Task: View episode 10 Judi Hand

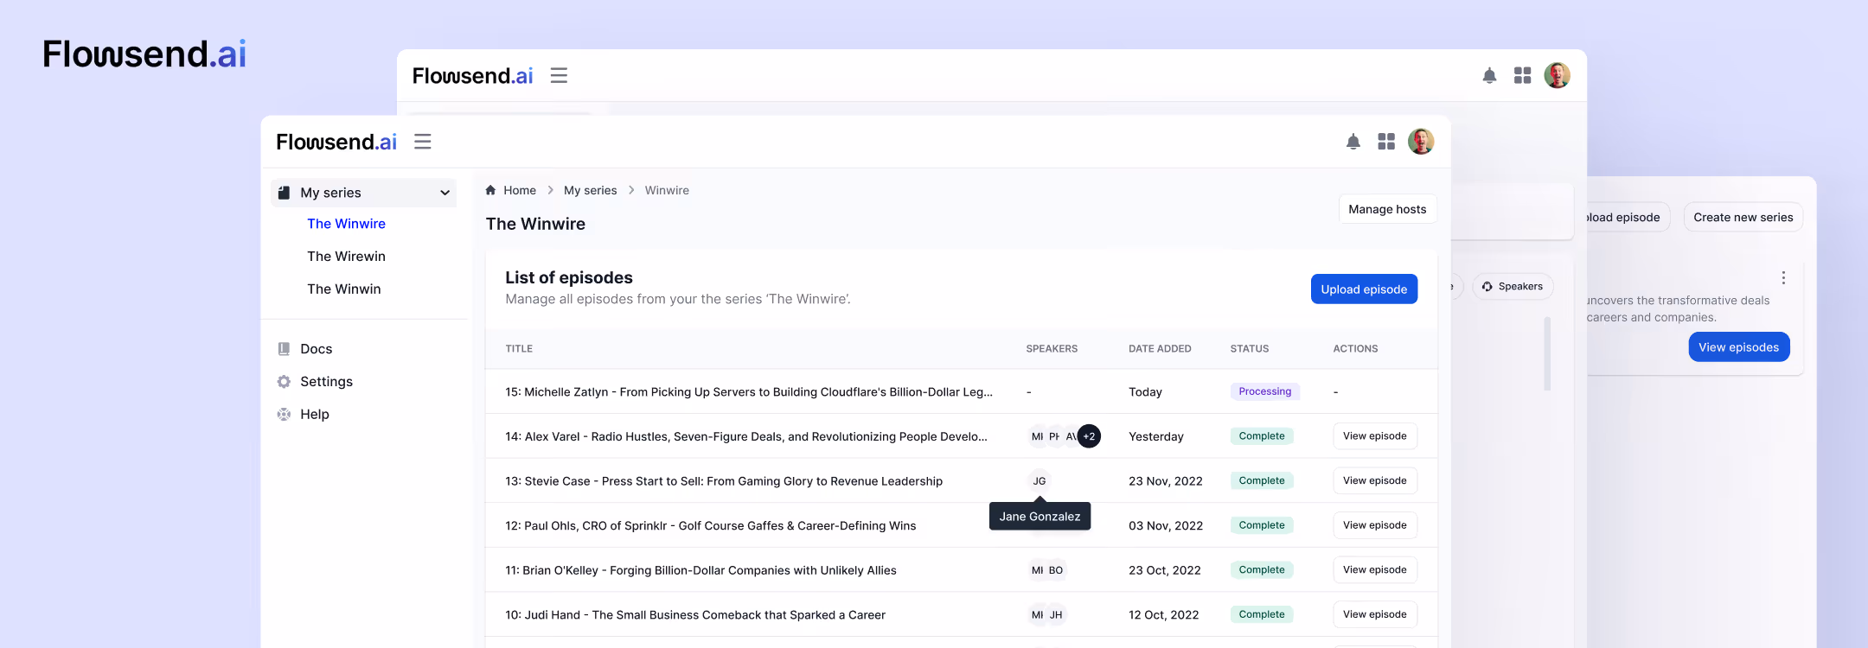Action: pyautogui.click(x=1374, y=614)
